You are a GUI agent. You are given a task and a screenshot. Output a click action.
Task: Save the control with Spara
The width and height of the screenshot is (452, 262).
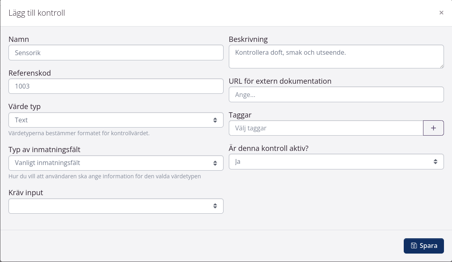[x=423, y=246]
